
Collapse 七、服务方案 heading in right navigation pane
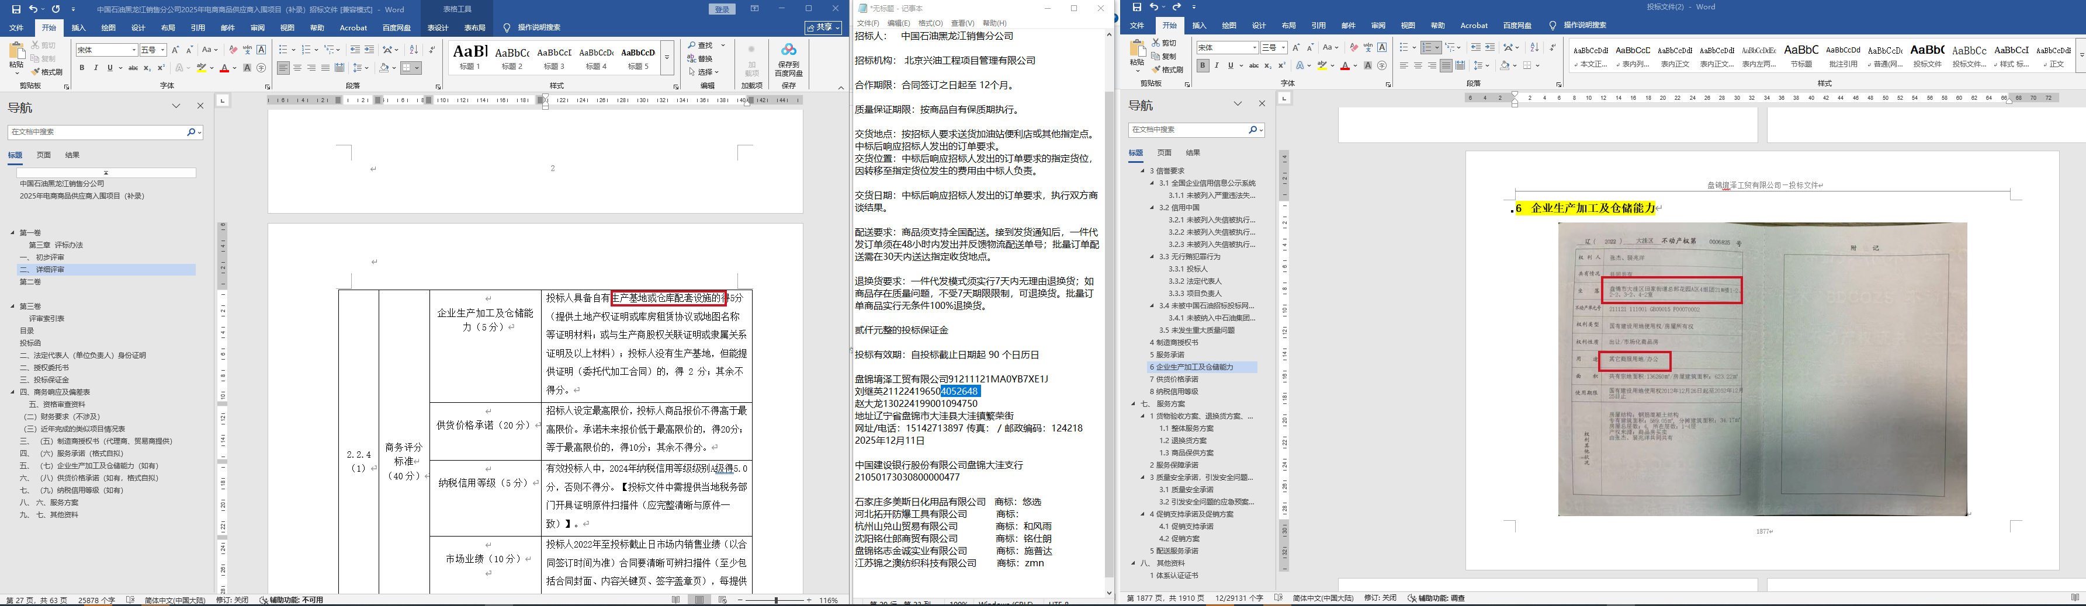pyautogui.click(x=1134, y=404)
